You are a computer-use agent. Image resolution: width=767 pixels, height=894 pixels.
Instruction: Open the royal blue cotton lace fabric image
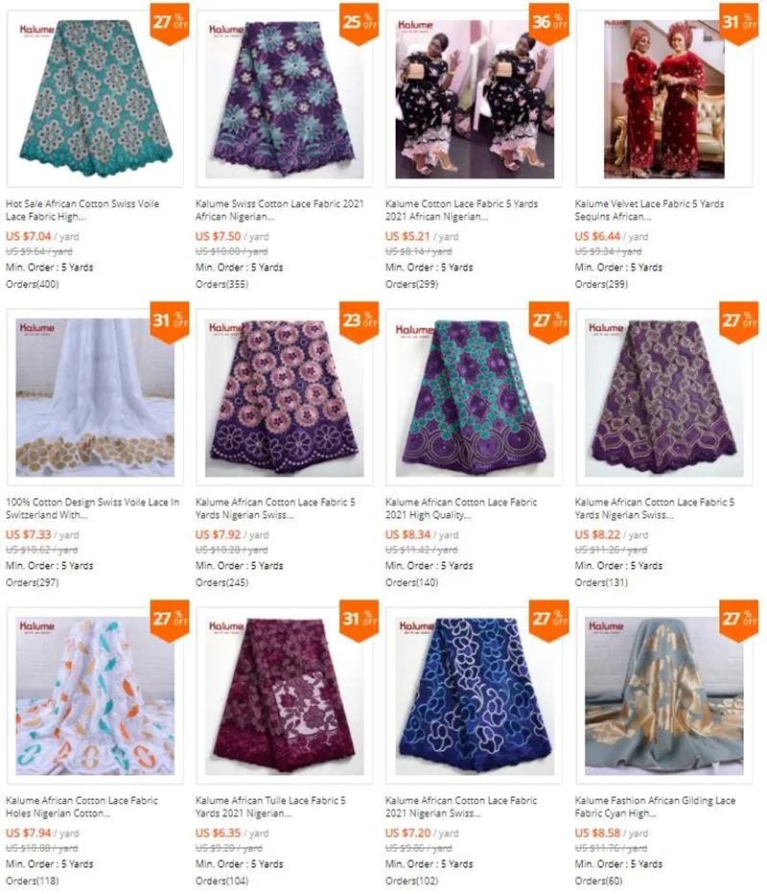click(x=475, y=695)
